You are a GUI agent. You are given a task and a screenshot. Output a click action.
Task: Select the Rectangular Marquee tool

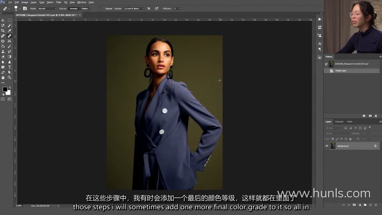coord(9,20)
